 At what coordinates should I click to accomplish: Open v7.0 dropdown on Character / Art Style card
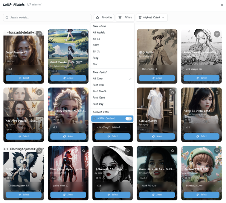[113, 186]
